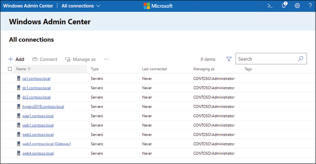Sort by Last connected column
The width and height of the screenshot is (316, 164).
click(154, 69)
